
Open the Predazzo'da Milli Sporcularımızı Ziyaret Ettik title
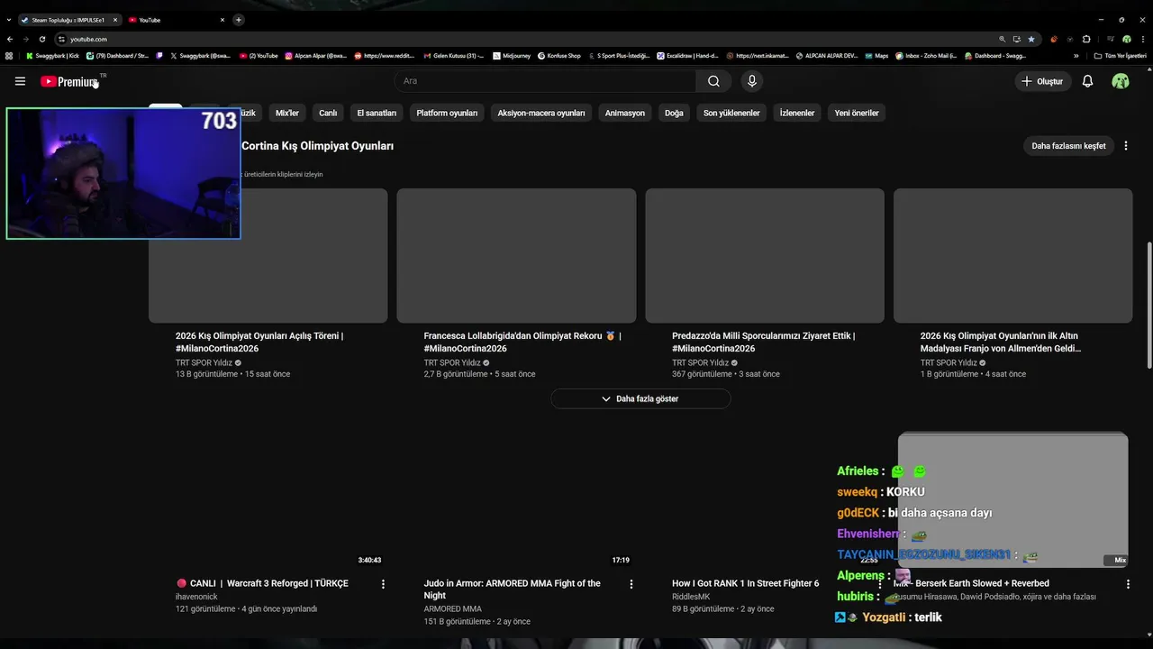[763, 343]
